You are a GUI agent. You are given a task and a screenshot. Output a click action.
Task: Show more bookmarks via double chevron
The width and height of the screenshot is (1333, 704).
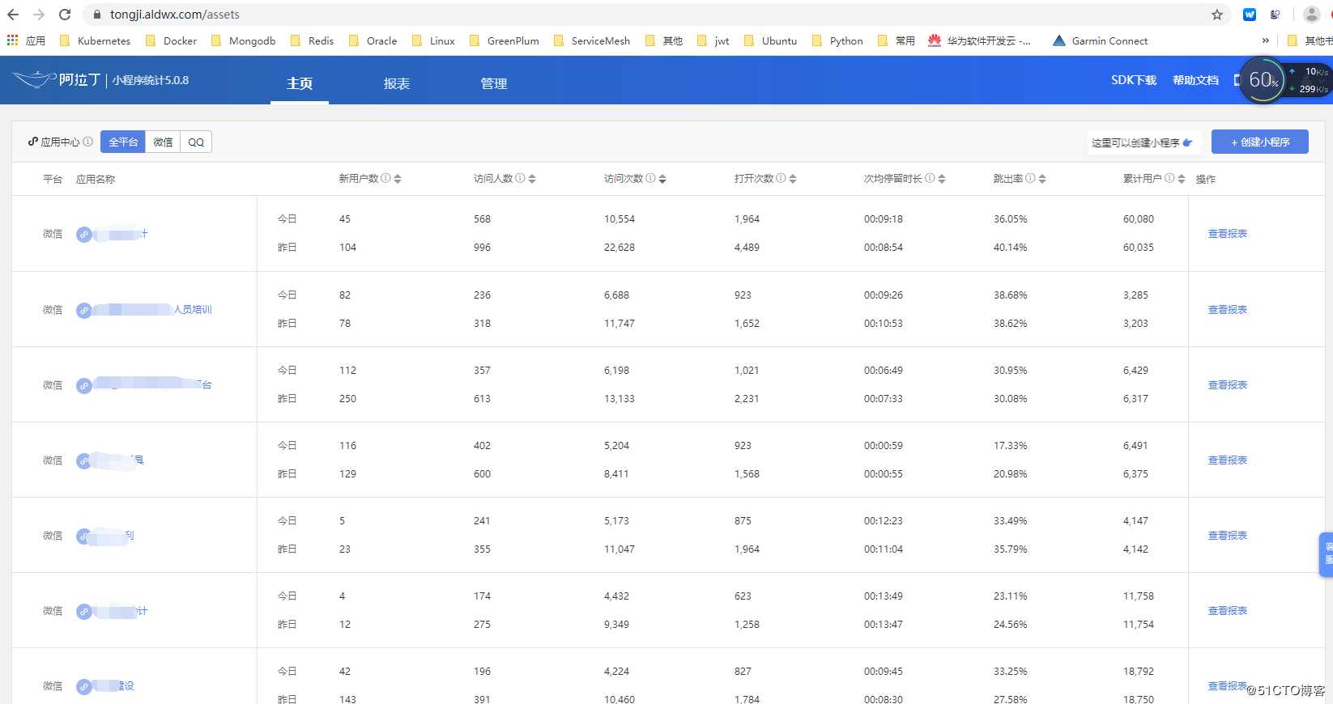coord(1266,40)
